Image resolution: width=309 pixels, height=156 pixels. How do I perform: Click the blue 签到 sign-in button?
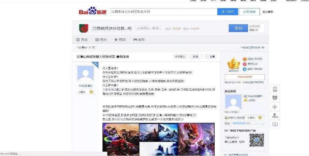238,28
